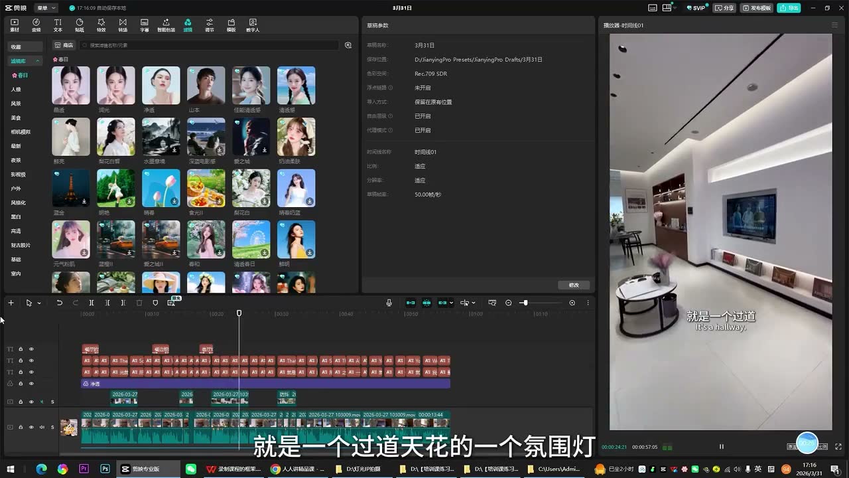
Task: Open the 文本 text tab
Action: click(x=58, y=25)
